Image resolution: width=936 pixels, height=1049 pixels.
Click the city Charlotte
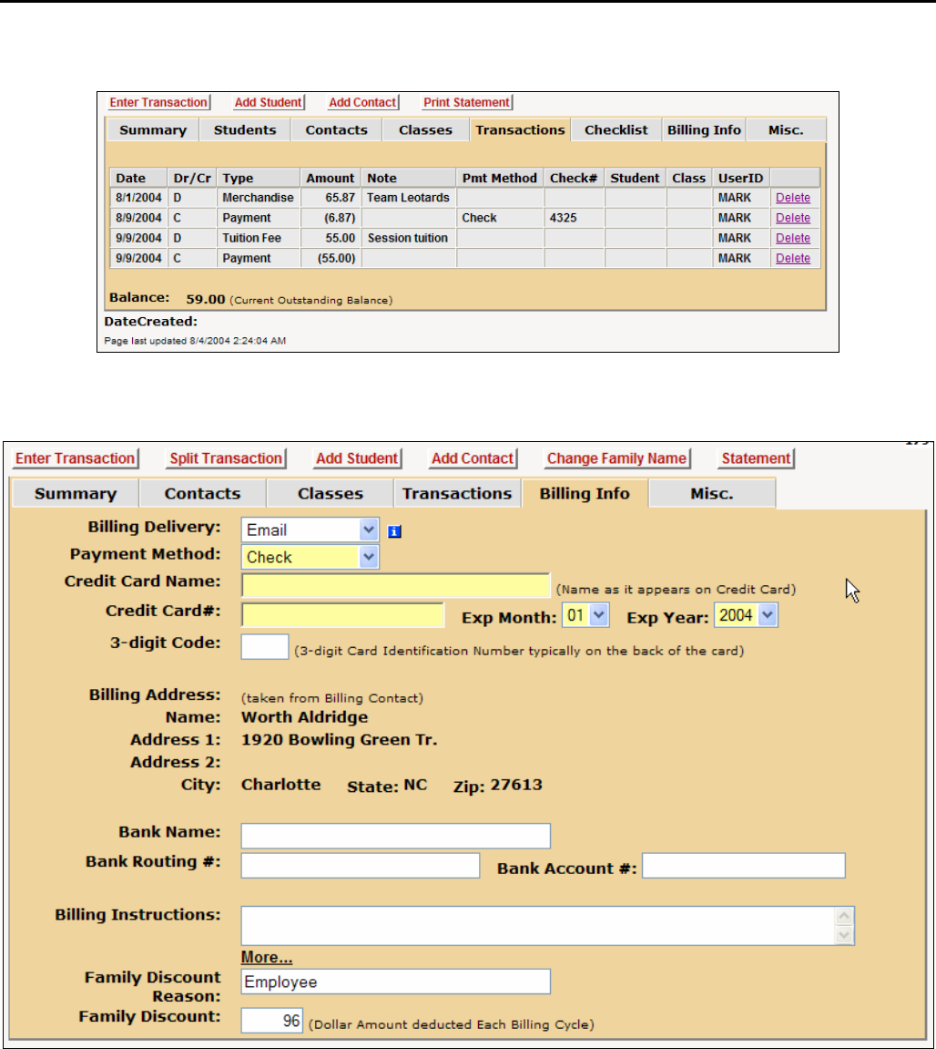tap(280, 785)
